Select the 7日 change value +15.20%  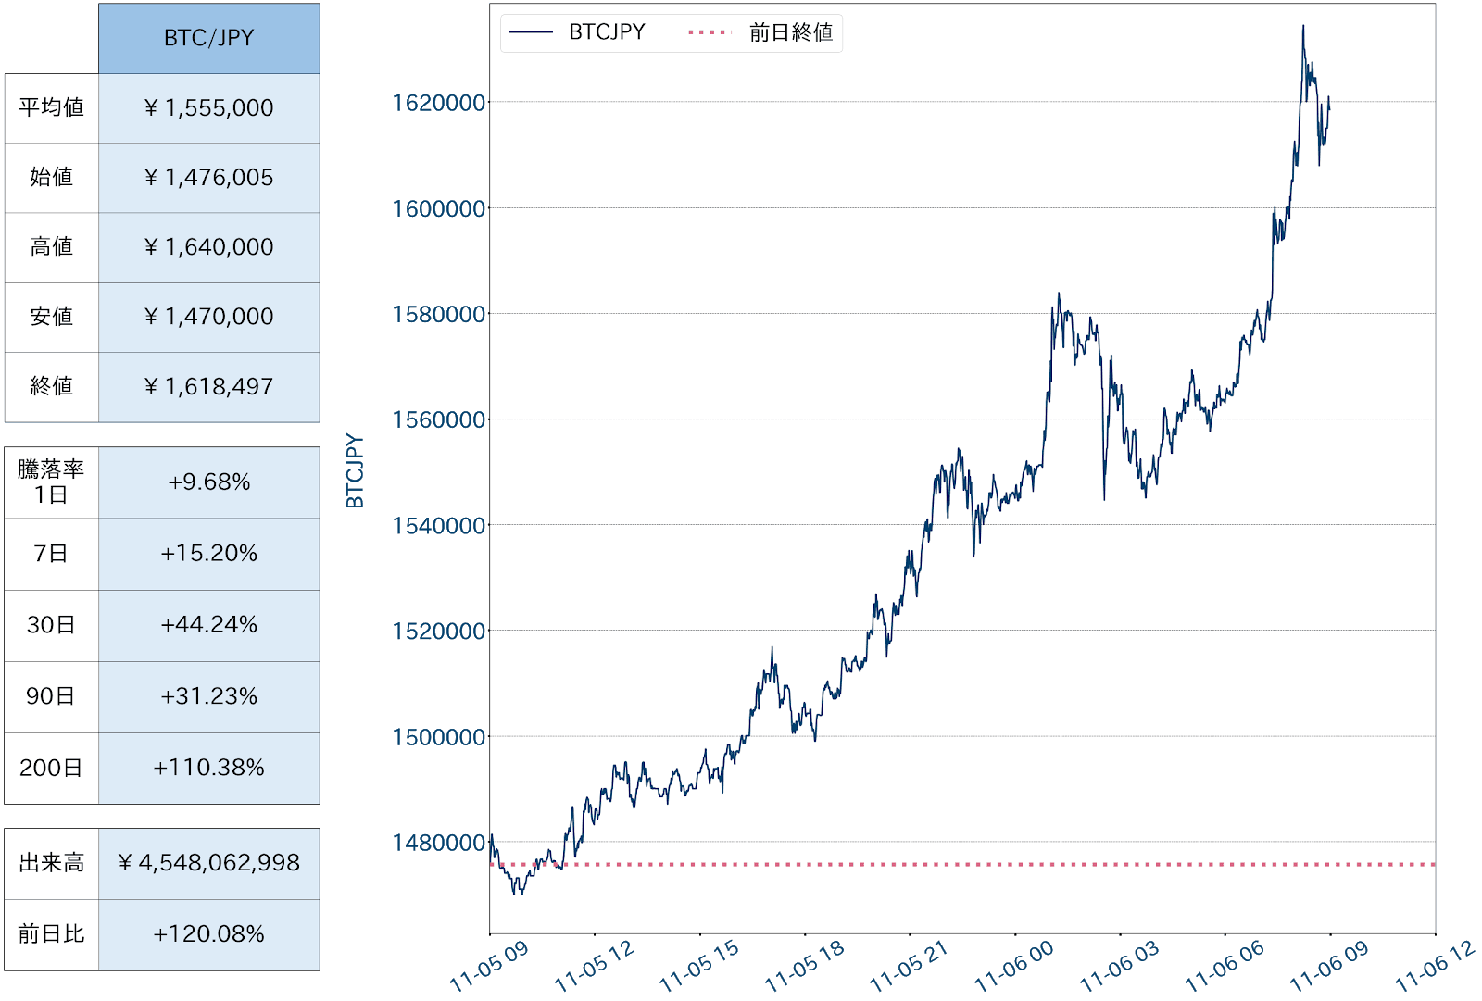[x=208, y=554]
